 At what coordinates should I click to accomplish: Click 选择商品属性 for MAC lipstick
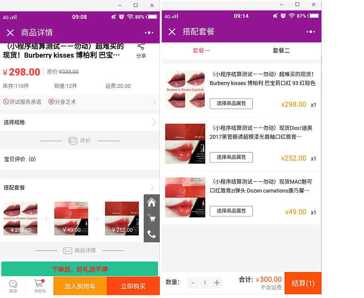pos(231,211)
